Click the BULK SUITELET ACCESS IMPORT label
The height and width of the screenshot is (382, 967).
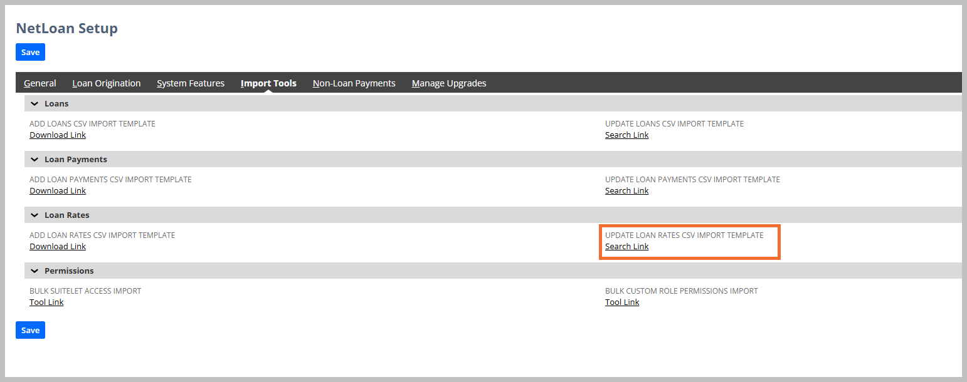pyautogui.click(x=85, y=291)
